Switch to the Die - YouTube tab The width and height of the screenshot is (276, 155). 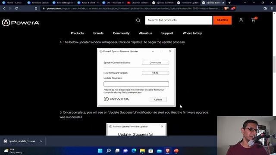click(x=113, y=3)
